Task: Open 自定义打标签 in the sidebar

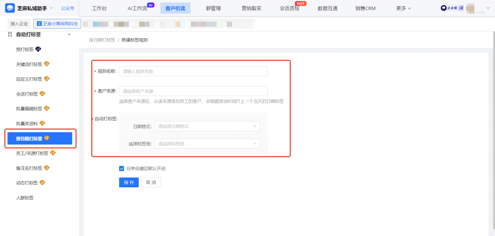Action: pos(29,79)
